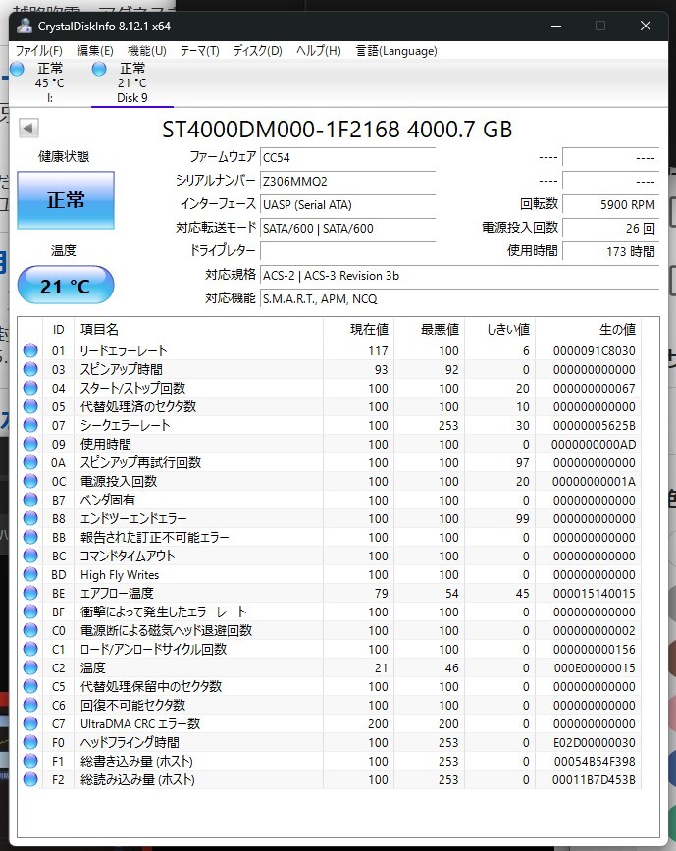The height and width of the screenshot is (851, 676).
Task: Click status icon for 総読み込み量 (ホスト) row
Action: point(30,779)
